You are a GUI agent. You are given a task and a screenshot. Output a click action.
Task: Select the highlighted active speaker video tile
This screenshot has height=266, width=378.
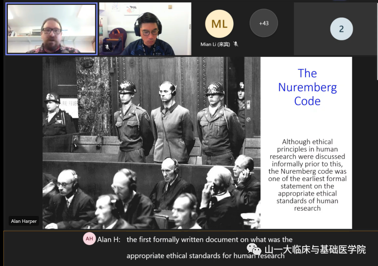coord(51,29)
